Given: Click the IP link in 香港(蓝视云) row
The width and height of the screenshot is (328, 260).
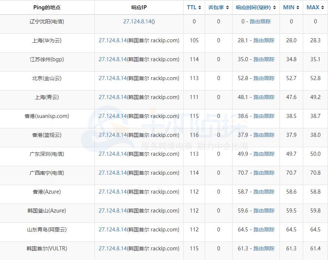Looking at the screenshot, I should point(113,135).
